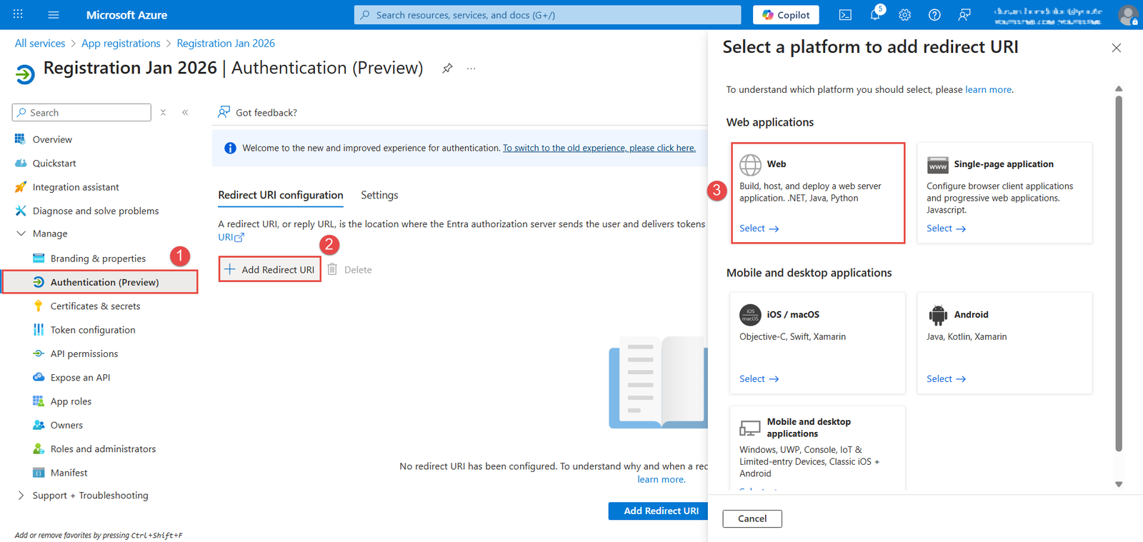
Task: Click the header feedback icon
Action: point(964,15)
